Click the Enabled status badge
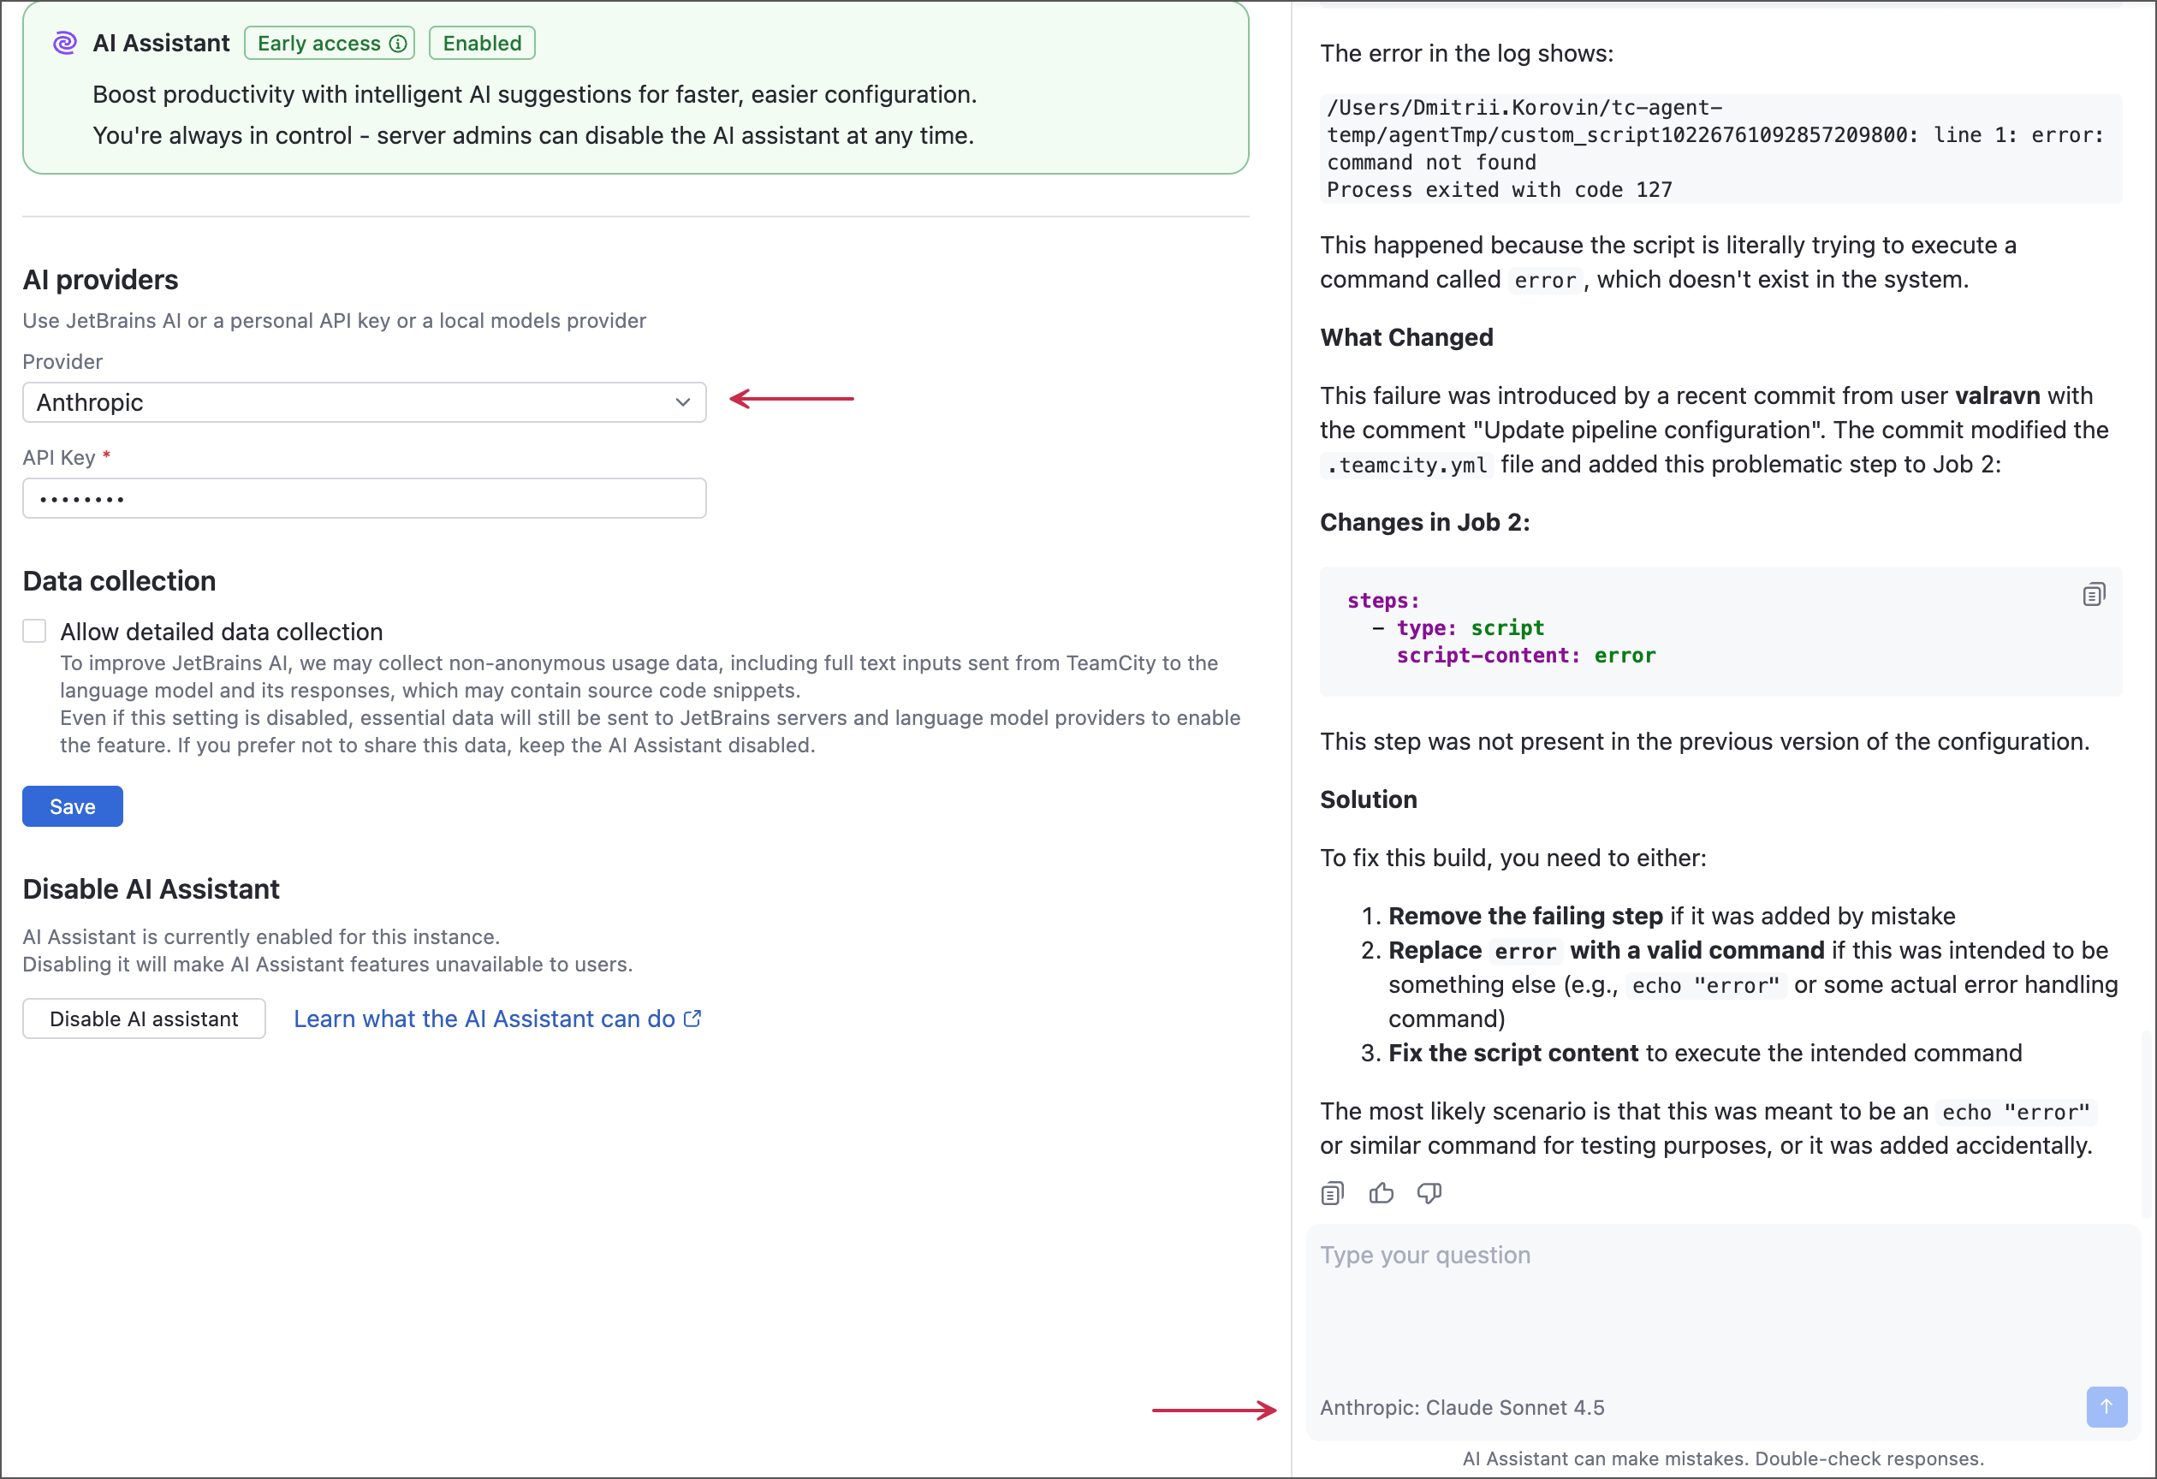The width and height of the screenshot is (2157, 1479). 482,43
